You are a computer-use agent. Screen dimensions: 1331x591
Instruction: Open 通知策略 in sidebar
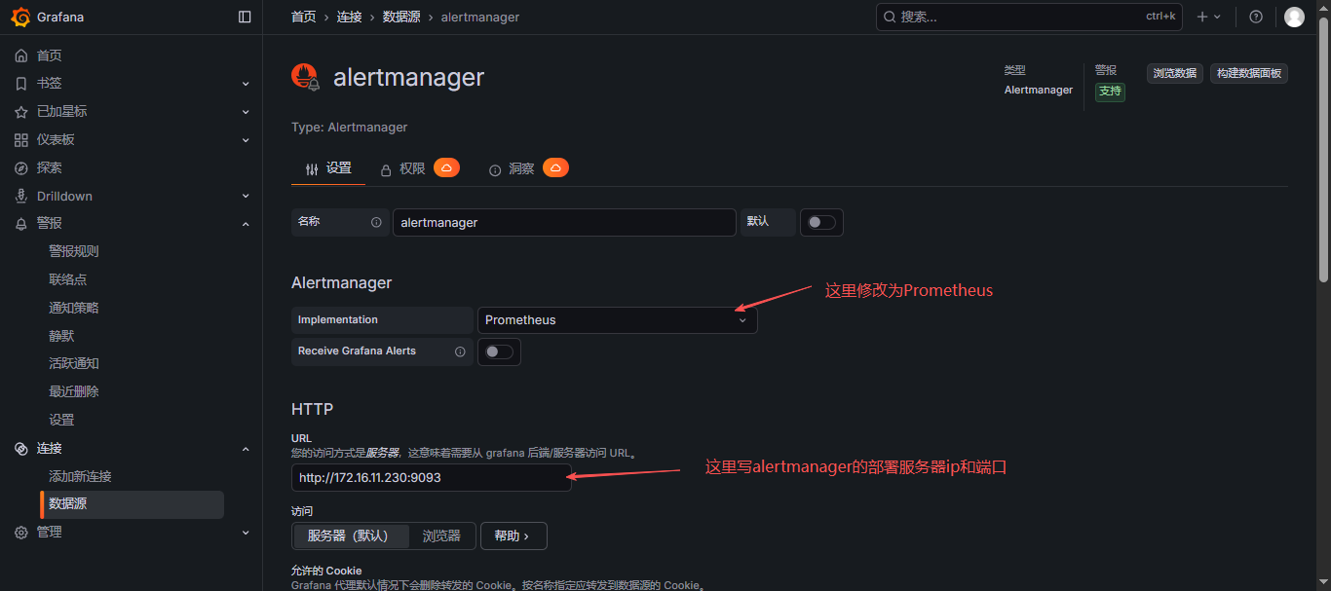[74, 308]
